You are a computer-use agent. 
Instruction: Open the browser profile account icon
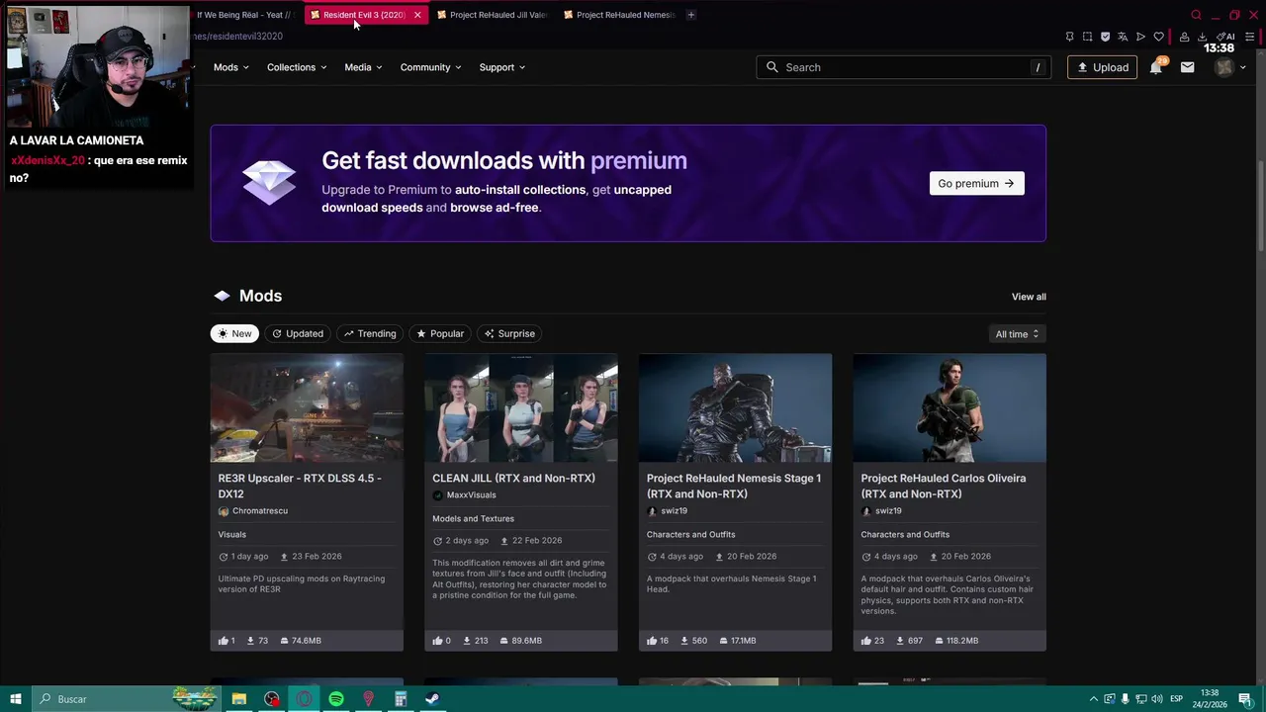[1184, 37]
